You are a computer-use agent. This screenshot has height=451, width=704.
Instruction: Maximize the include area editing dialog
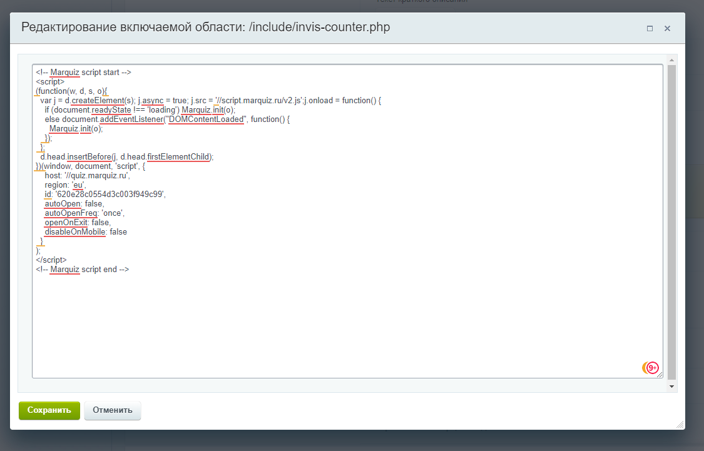pyautogui.click(x=650, y=28)
